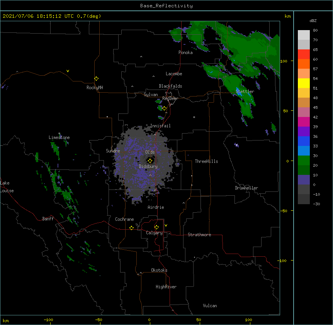The image size is (333, 325).
Task: Select the bright green swatch between 30 and 20 dBZ
Action: 304,161
